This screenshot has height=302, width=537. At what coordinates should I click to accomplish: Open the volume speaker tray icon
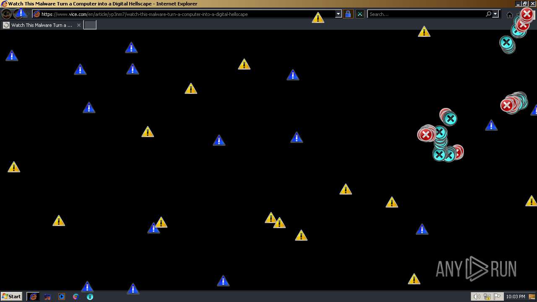477,297
